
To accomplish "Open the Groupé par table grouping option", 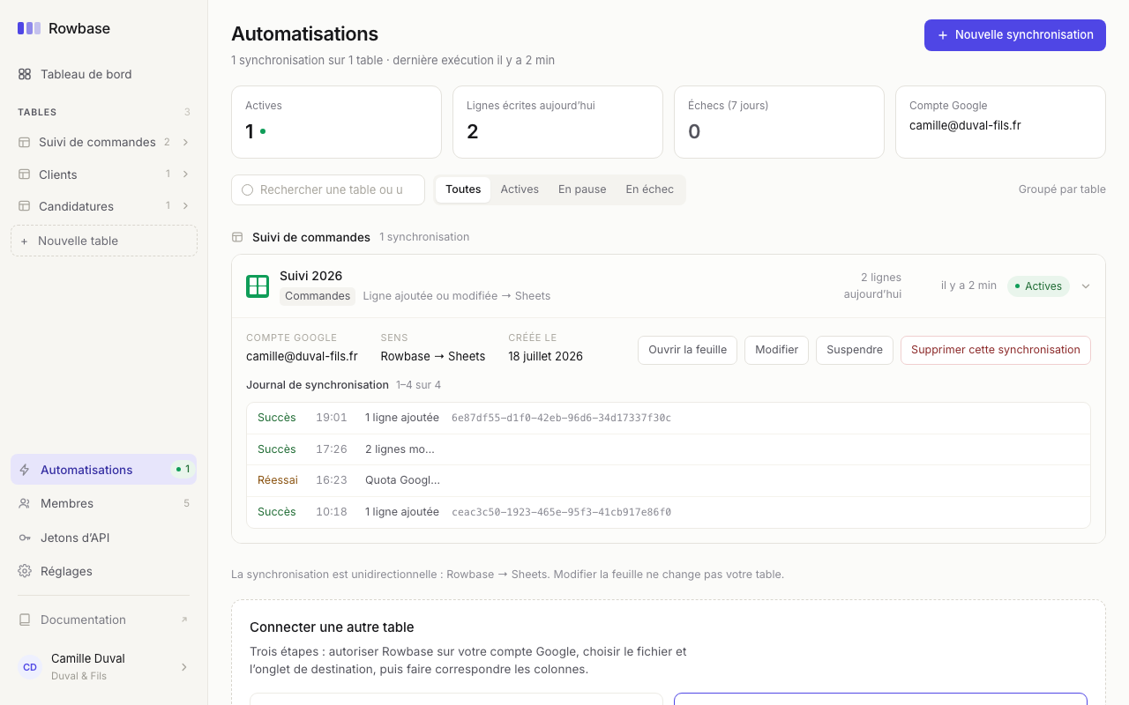I will click(x=1062, y=189).
